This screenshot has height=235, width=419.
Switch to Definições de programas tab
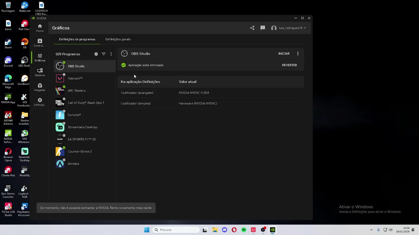pos(77,39)
